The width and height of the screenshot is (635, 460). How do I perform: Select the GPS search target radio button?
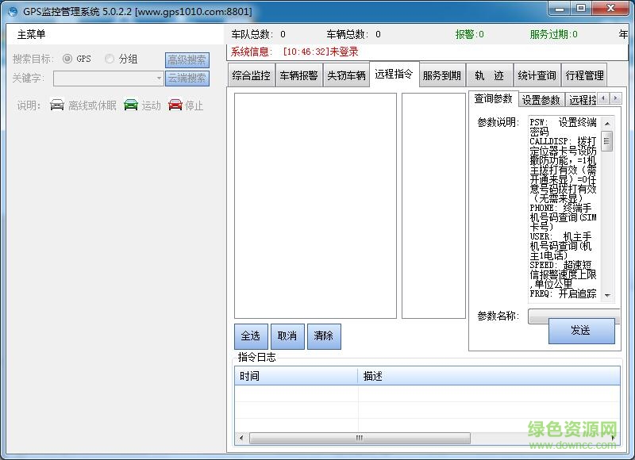tap(69, 59)
